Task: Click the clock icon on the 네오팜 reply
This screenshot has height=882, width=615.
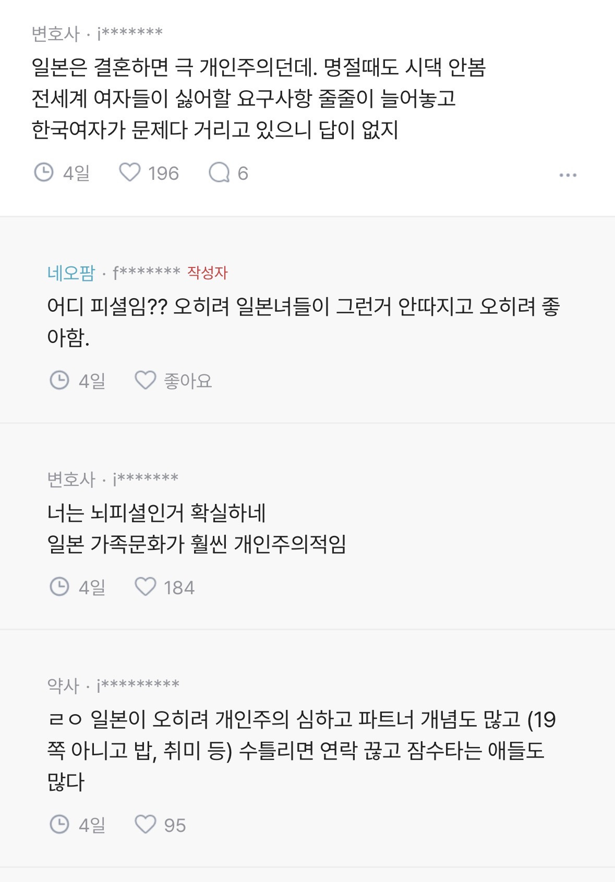Action: [59, 381]
